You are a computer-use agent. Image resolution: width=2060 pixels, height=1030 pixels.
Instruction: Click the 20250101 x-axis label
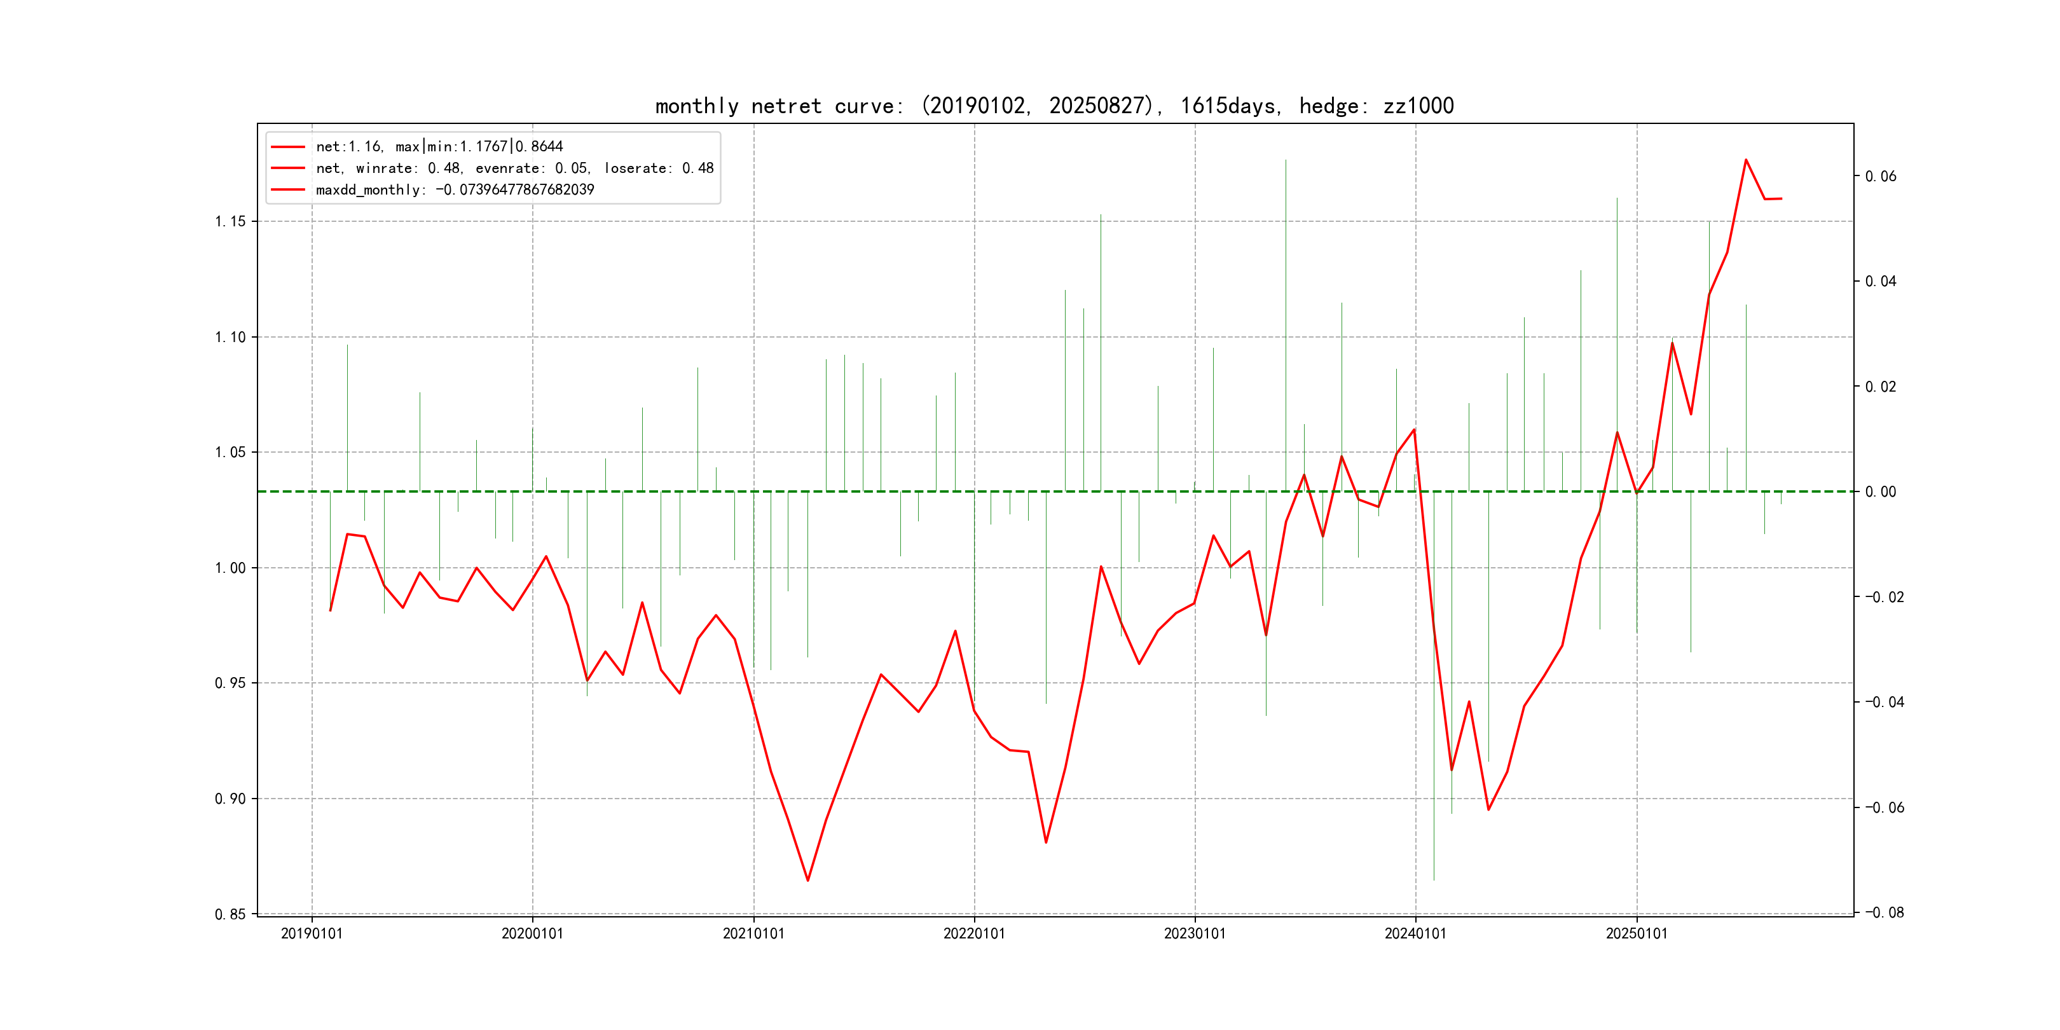tap(1637, 933)
